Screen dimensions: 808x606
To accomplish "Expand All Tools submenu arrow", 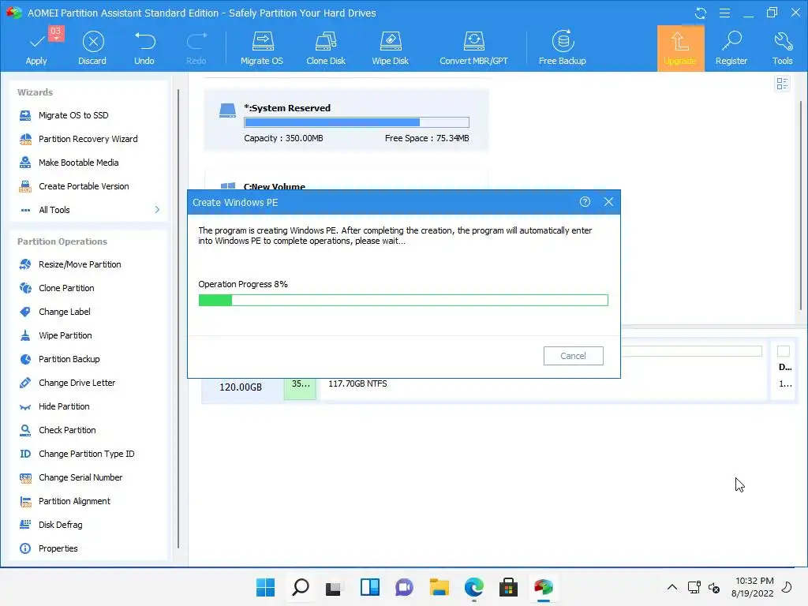I will (157, 210).
